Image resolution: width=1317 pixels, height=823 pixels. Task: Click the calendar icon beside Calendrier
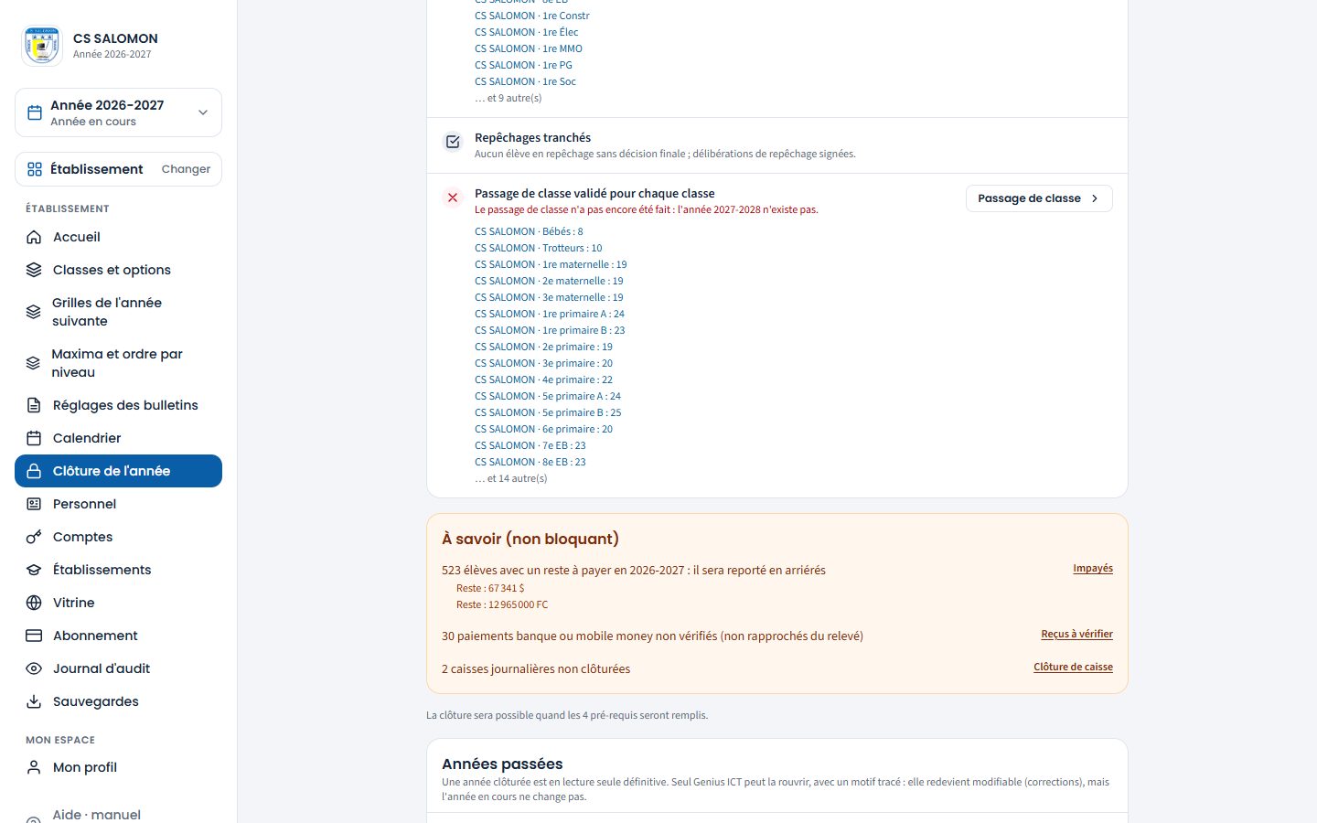(x=34, y=438)
